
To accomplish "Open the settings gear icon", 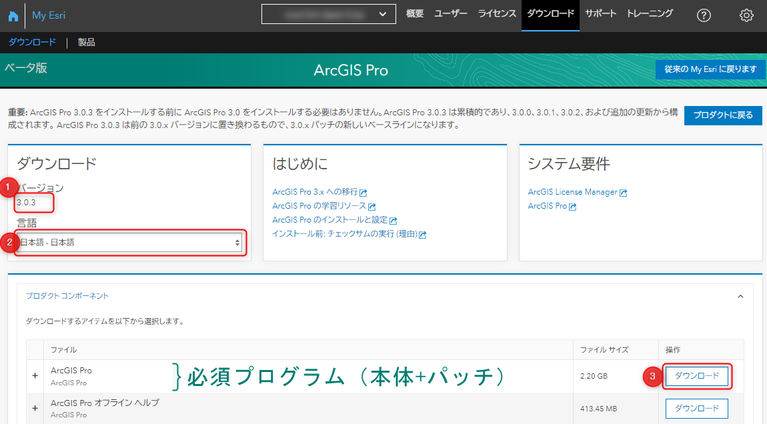I will [746, 16].
